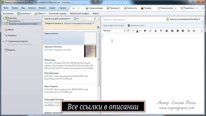Open the Инвестиции note

point(70,64)
